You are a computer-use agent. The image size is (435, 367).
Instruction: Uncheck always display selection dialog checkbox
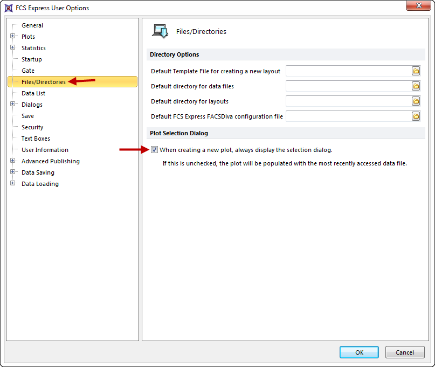point(154,150)
